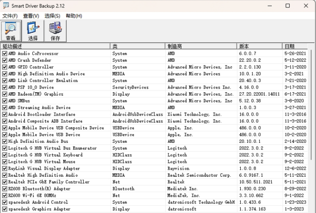The image size is (316, 213).
Task: Open the 查看(V) menu
Action: (x=31, y=16)
